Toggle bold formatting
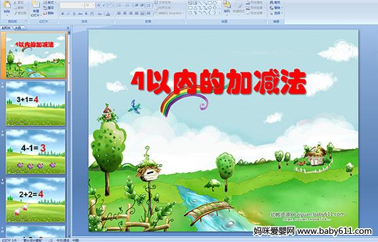Viewport: 378px width, 242px height. (x=62, y=14)
